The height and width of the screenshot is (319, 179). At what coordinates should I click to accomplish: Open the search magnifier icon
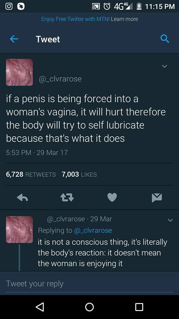(x=165, y=39)
